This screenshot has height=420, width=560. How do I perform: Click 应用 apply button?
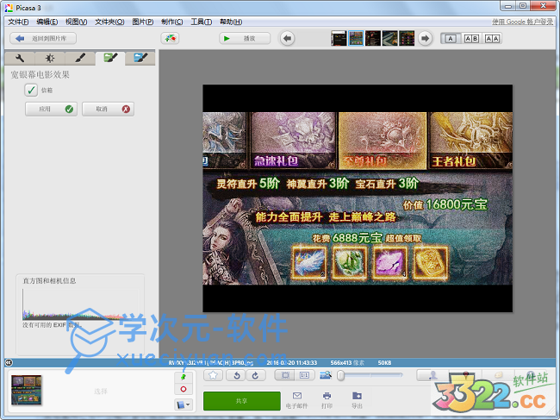pos(51,109)
